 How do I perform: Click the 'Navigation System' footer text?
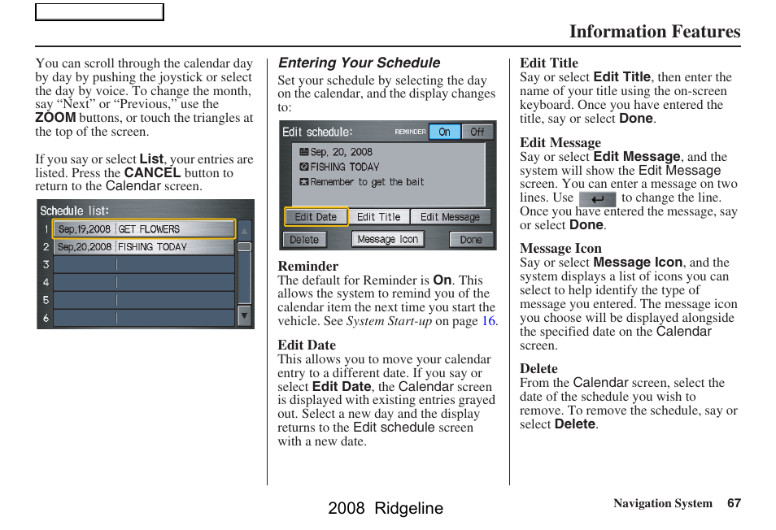point(663,503)
